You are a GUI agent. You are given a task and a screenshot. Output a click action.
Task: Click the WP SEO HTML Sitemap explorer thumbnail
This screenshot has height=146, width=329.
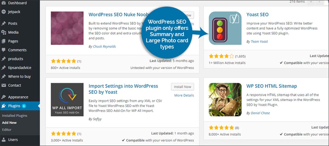(225, 100)
